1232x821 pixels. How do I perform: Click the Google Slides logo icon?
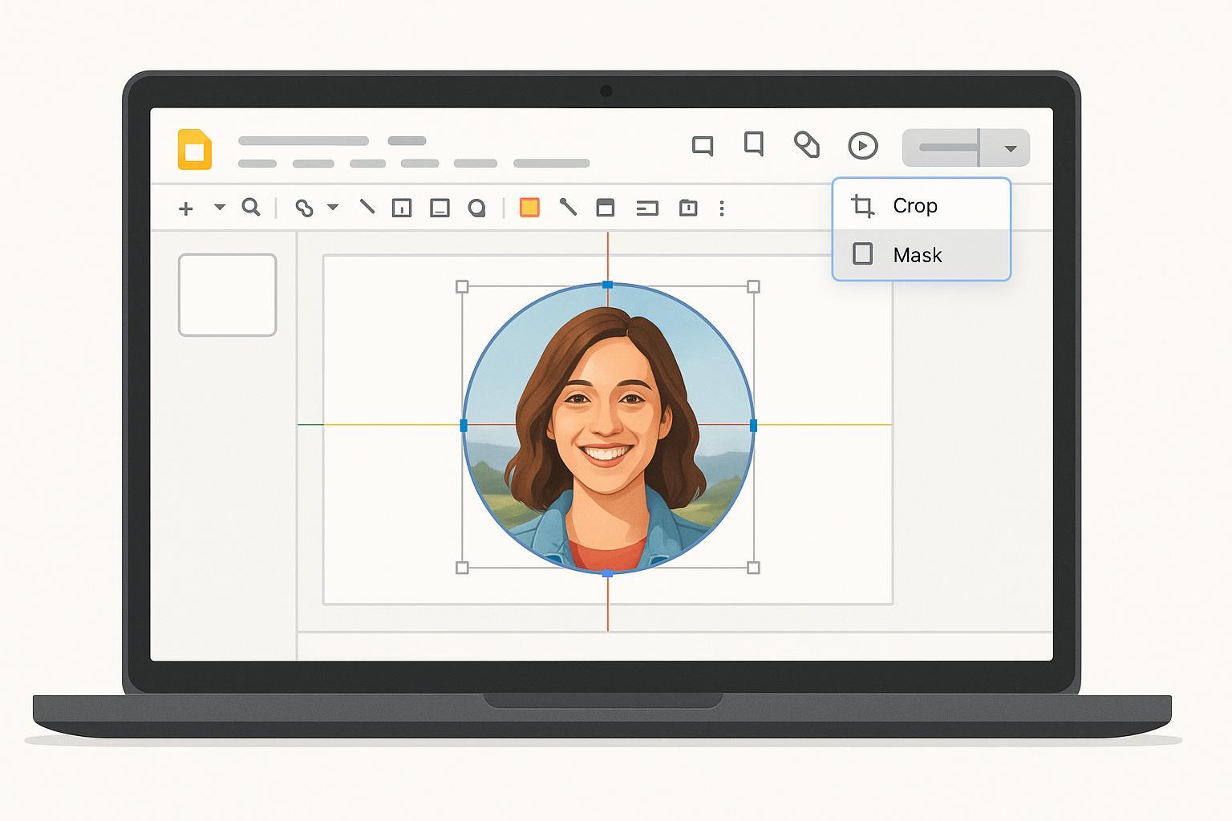point(195,149)
